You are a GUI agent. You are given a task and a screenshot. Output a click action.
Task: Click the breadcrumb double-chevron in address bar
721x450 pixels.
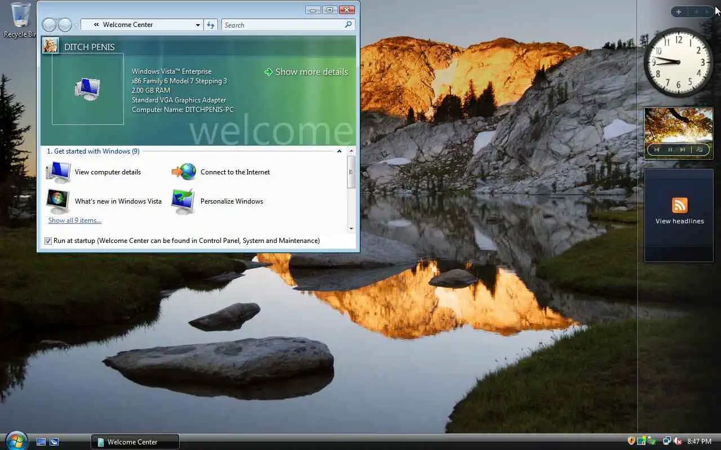pos(96,25)
